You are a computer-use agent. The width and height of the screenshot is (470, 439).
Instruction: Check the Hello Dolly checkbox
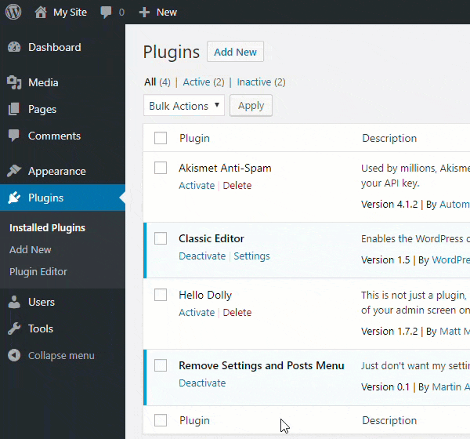point(161,295)
